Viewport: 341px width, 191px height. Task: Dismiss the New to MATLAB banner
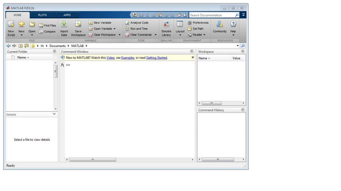pyautogui.click(x=193, y=57)
